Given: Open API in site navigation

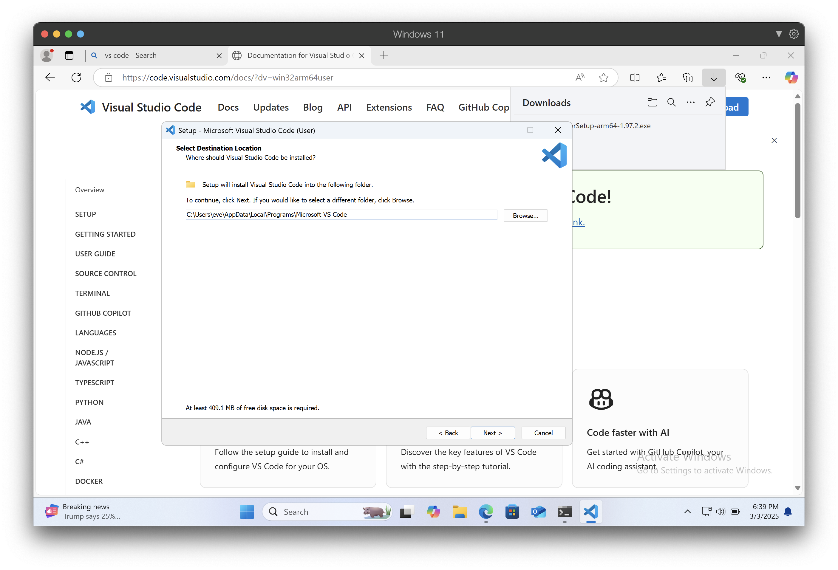Looking at the screenshot, I should [x=344, y=107].
